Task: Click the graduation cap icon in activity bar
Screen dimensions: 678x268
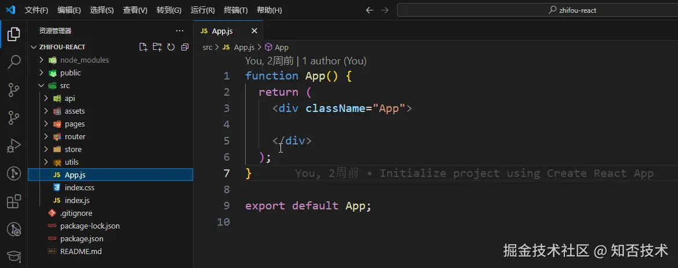Action: 14,257
